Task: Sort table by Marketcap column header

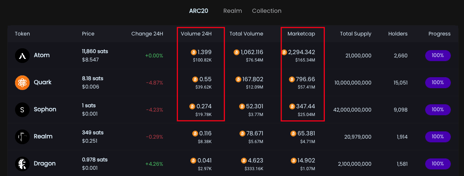Action: pos(301,34)
